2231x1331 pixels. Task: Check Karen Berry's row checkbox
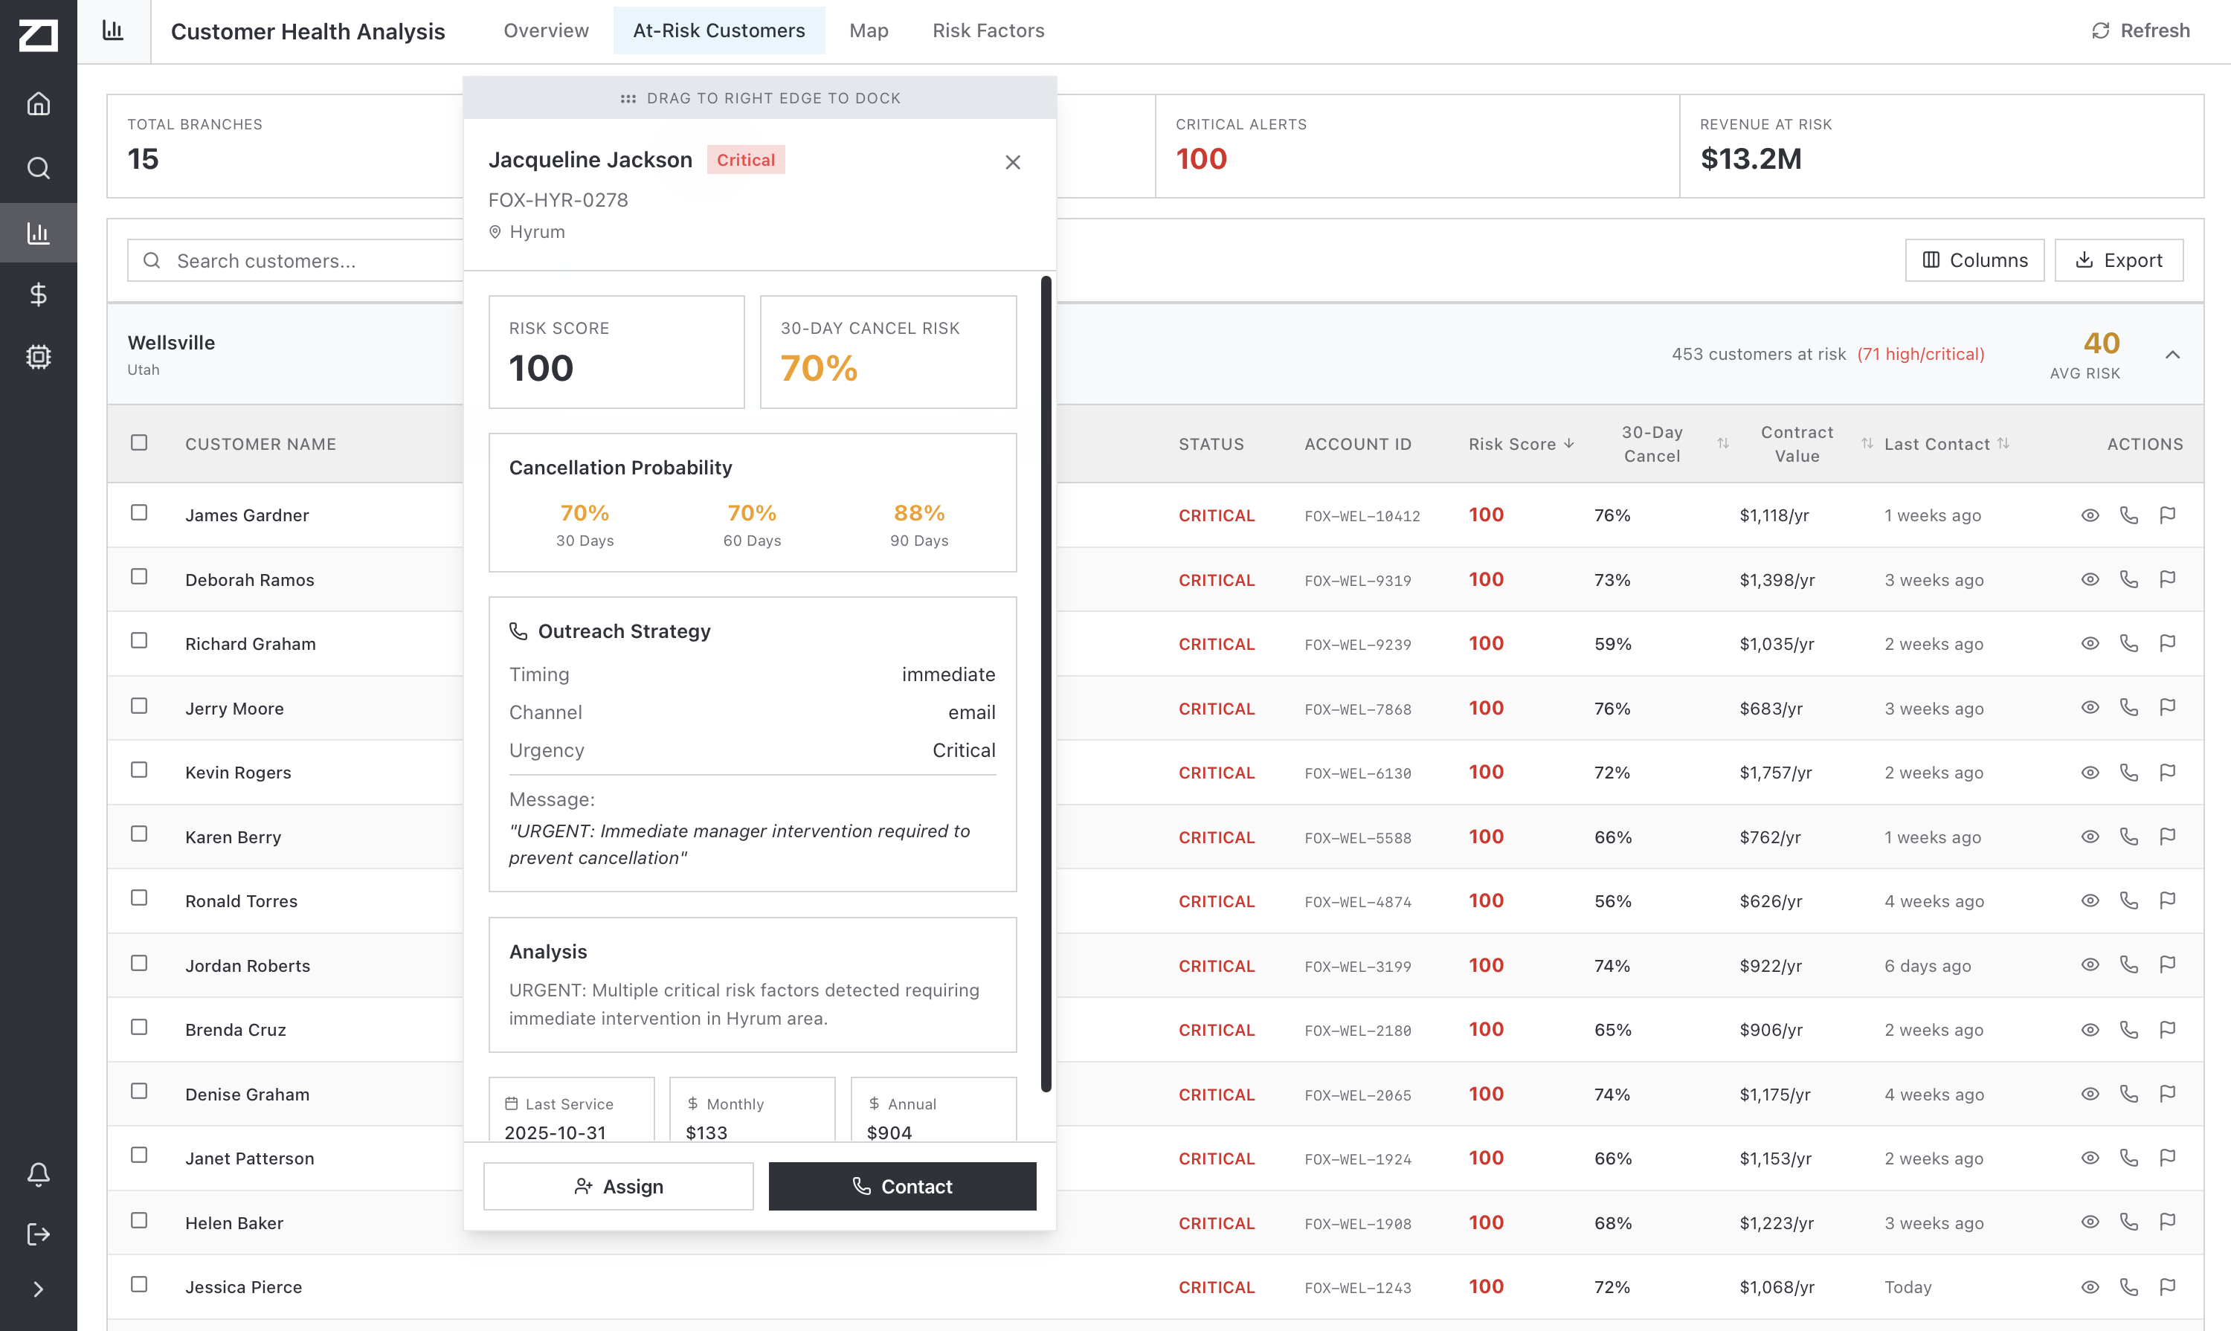[139, 834]
